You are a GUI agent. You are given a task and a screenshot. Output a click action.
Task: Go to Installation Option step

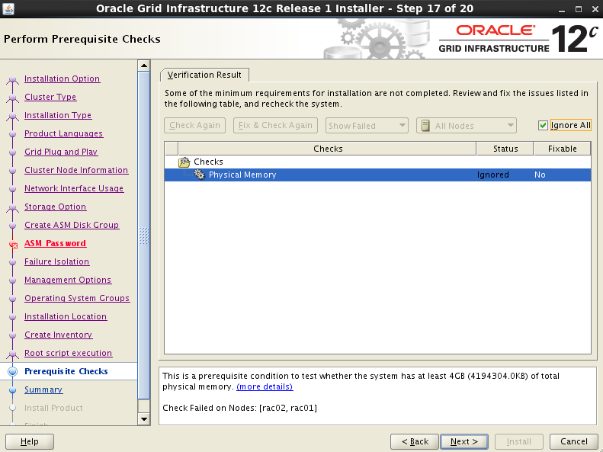(x=63, y=79)
